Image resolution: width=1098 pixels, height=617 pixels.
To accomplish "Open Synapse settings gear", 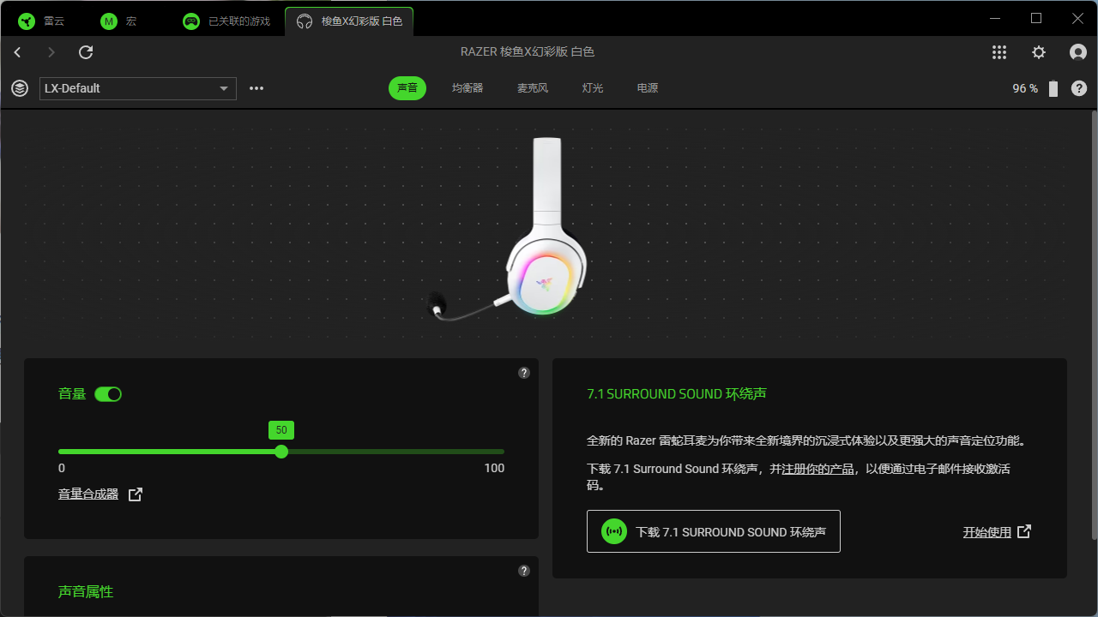I will click(x=1039, y=52).
